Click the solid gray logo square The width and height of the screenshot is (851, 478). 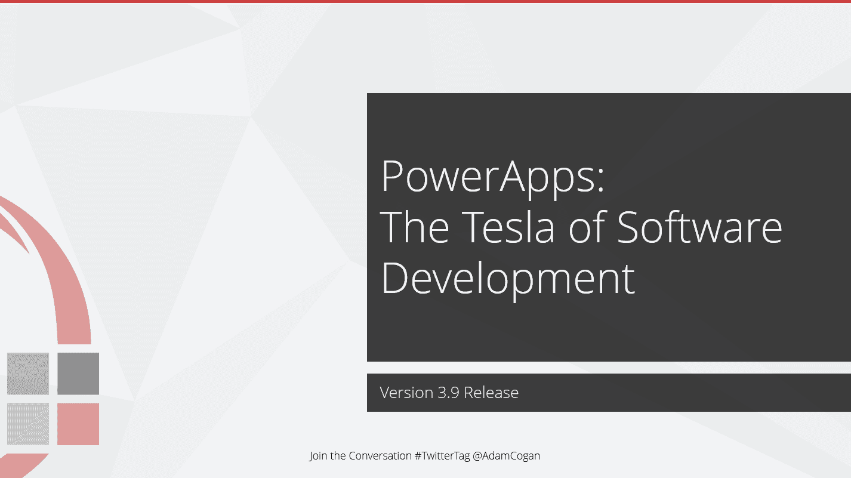click(x=78, y=374)
